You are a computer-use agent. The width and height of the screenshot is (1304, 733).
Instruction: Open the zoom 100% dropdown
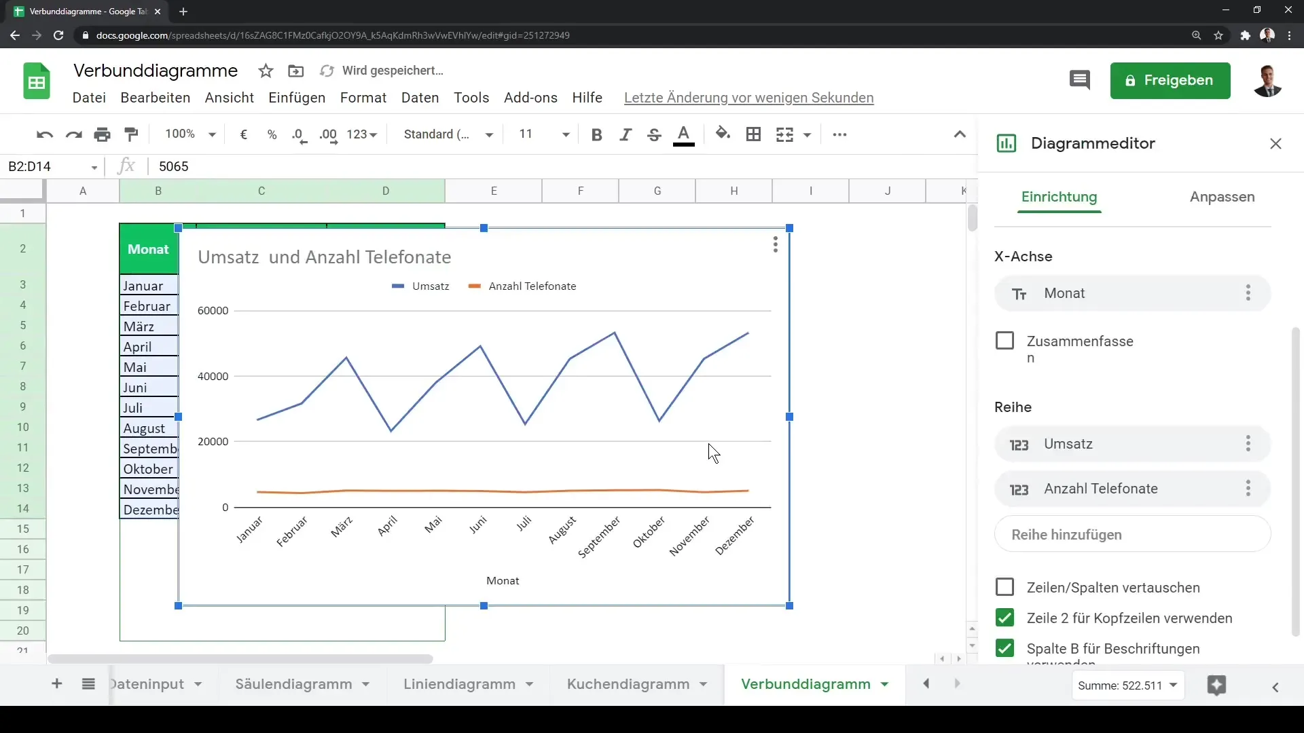191,134
